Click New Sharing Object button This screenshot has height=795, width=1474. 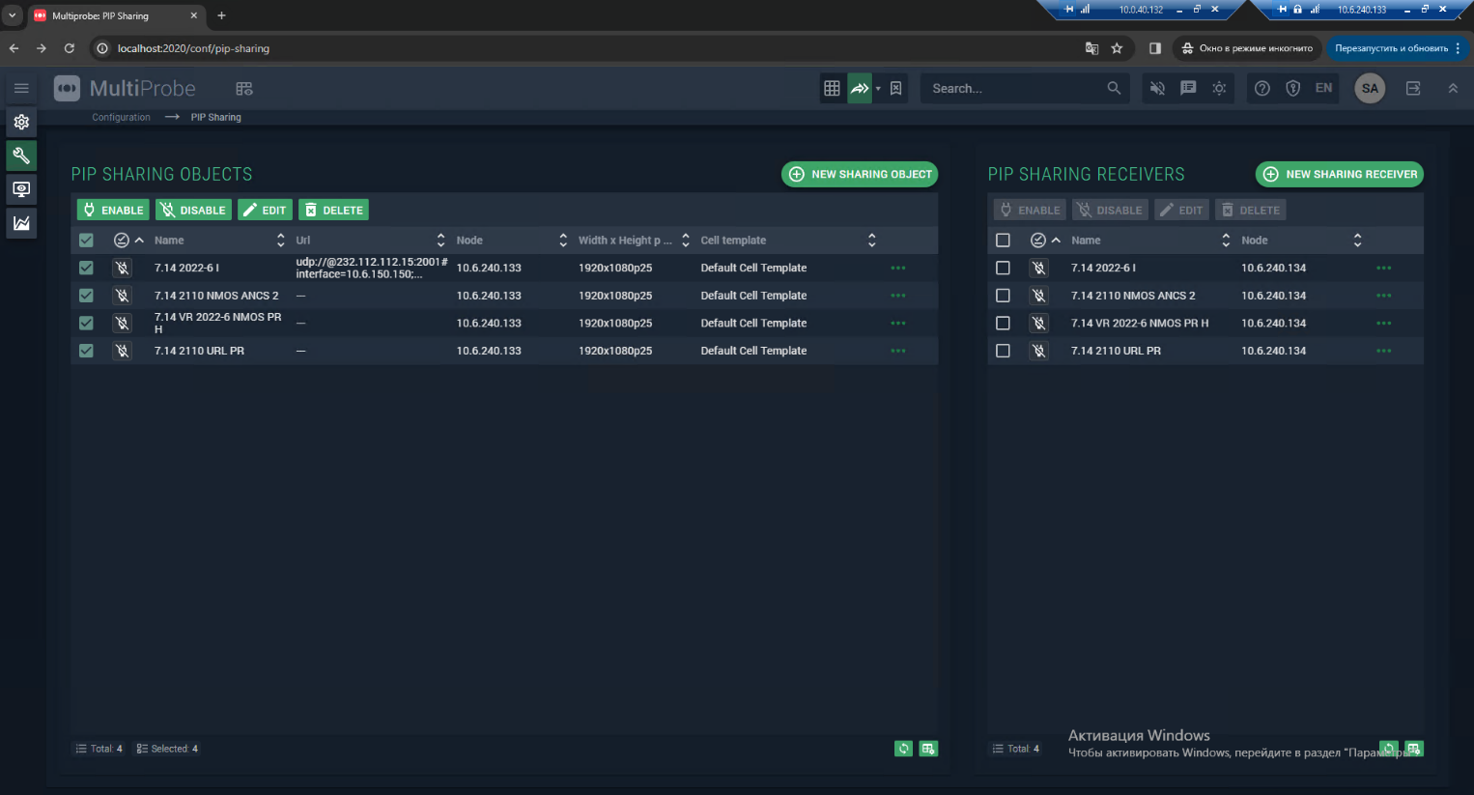[860, 174]
